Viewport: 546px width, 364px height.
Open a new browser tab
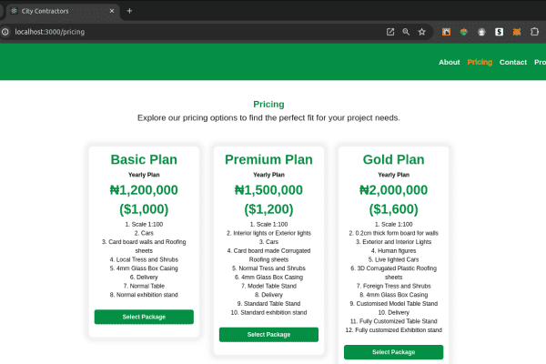pyautogui.click(x=129, y=11)
